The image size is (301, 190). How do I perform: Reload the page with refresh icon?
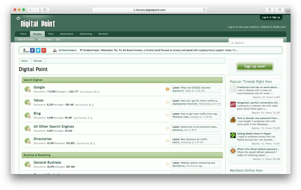point(204,10)
